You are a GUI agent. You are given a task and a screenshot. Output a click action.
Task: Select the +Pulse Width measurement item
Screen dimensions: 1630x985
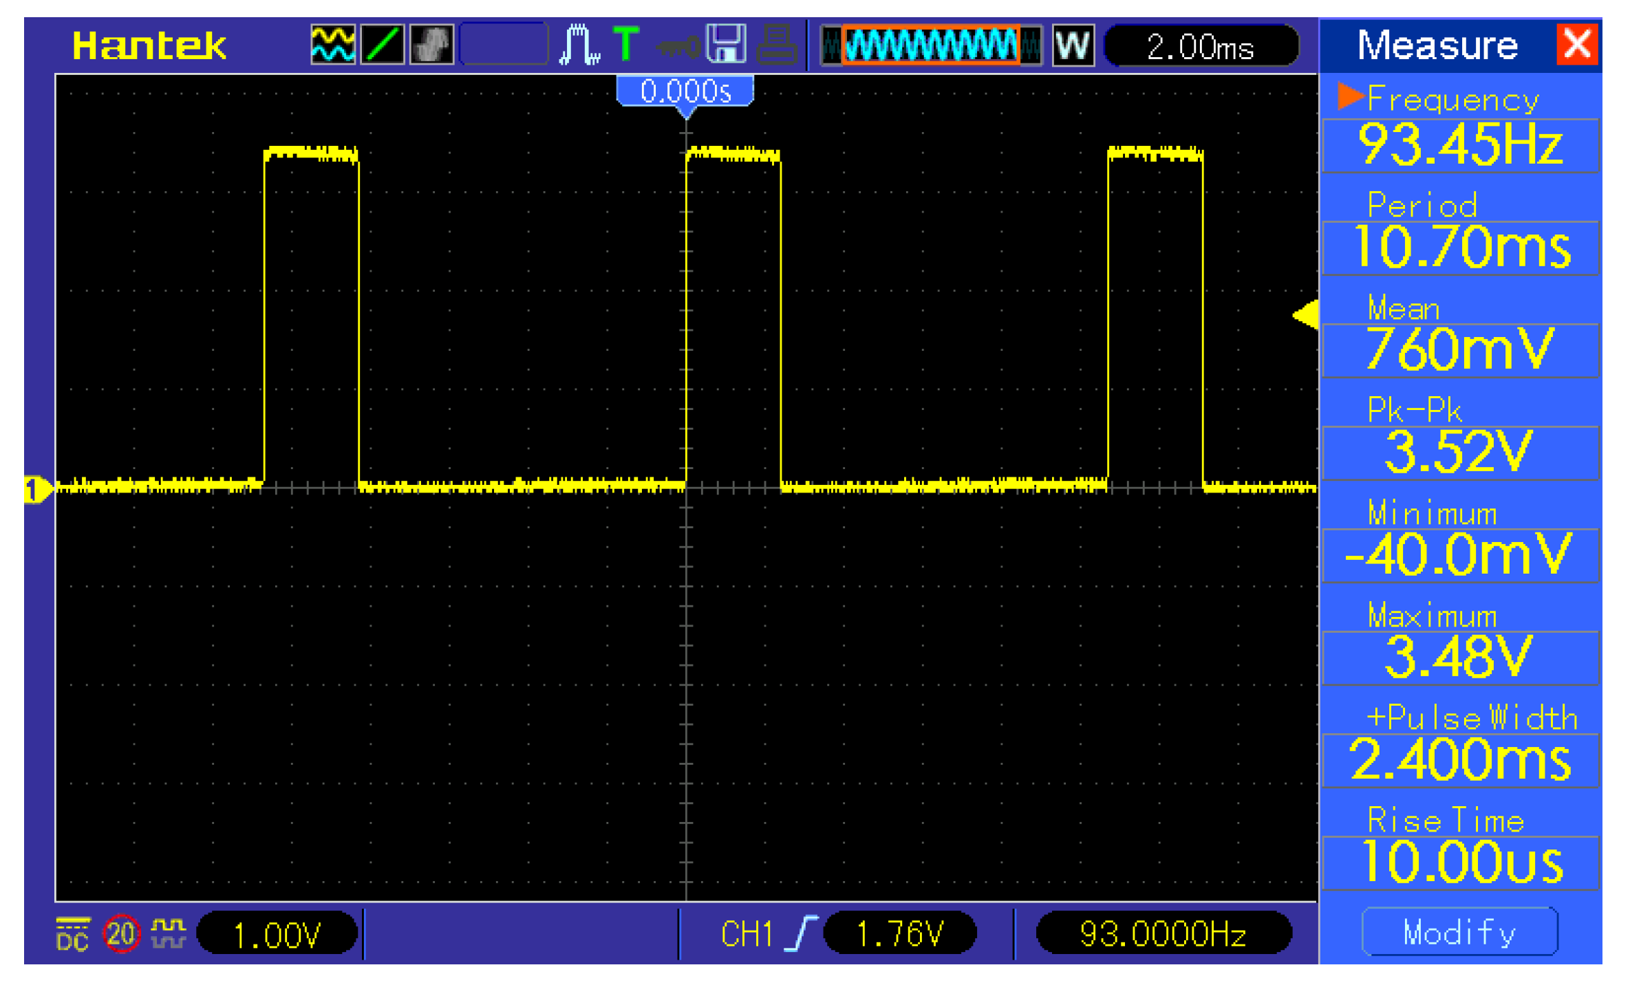1472,718
